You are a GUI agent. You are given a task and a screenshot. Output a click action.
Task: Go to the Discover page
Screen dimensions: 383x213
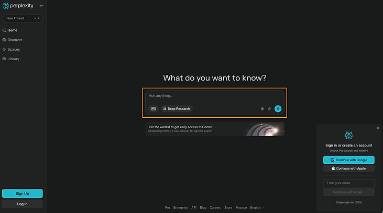click(x=12, y=40)
